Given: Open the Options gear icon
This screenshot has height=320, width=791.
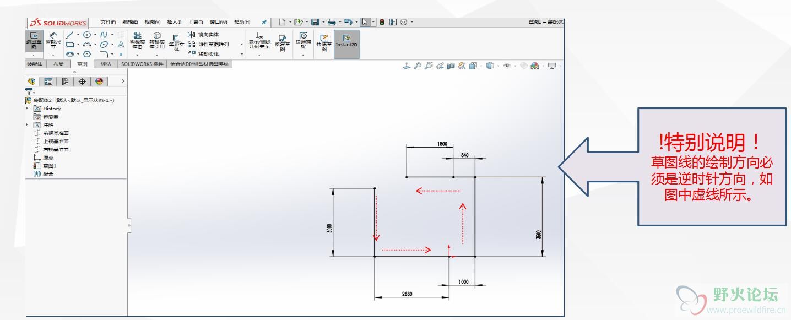Looking at the screenshot, I should point(403,22).
